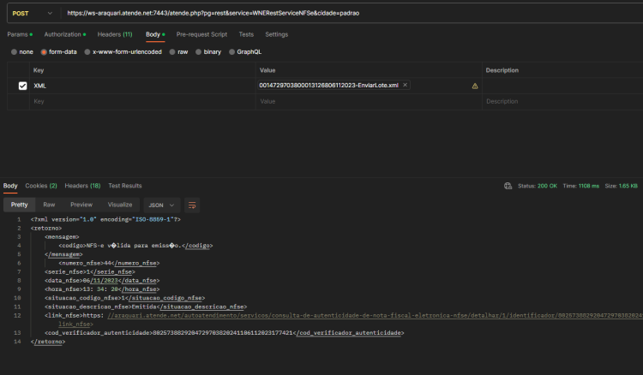Open the POST method dropdown

point(32,14)
